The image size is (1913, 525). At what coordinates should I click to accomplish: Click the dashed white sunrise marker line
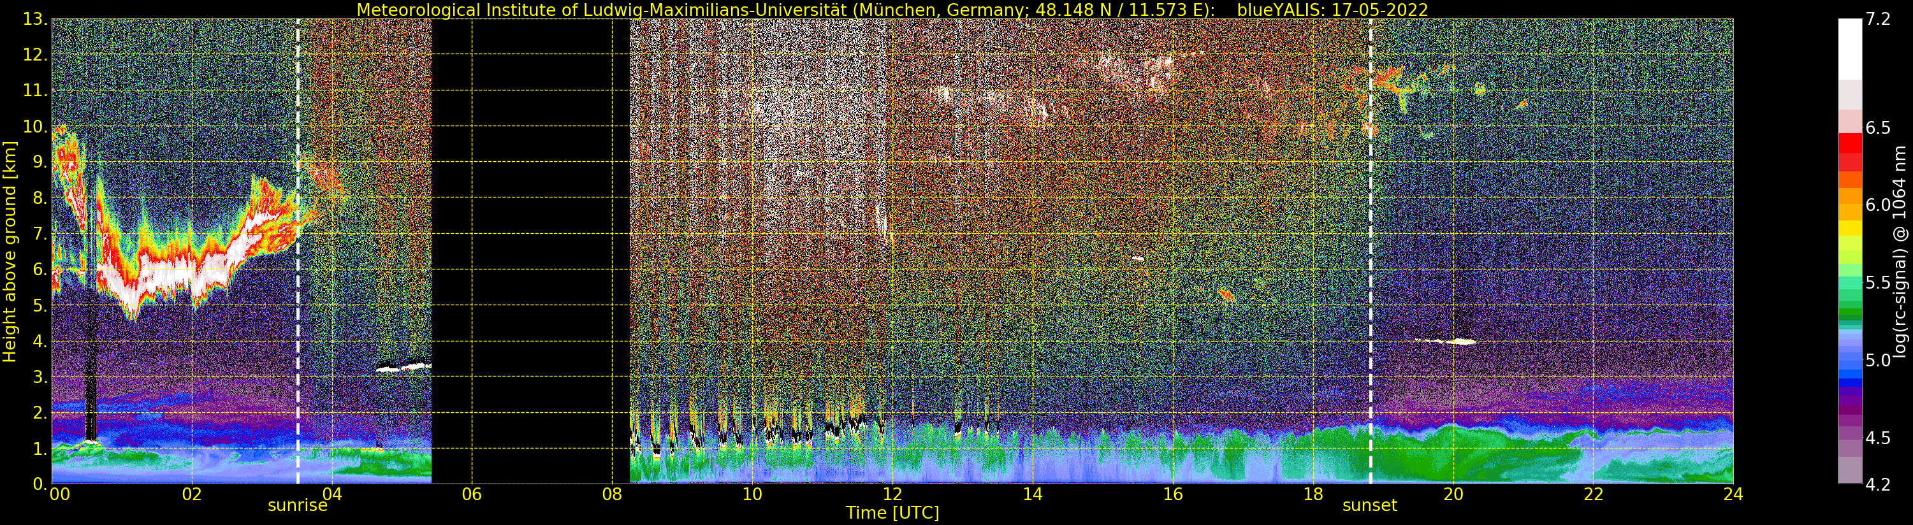[x=298, y=251]
